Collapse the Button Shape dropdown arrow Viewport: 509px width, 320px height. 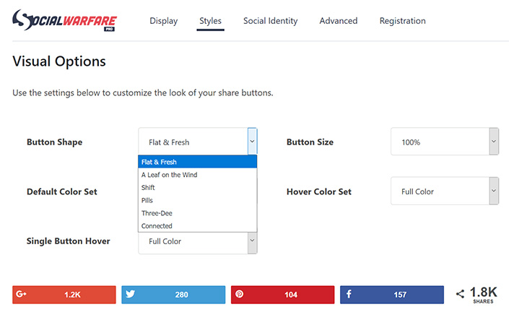pos(252,142)
